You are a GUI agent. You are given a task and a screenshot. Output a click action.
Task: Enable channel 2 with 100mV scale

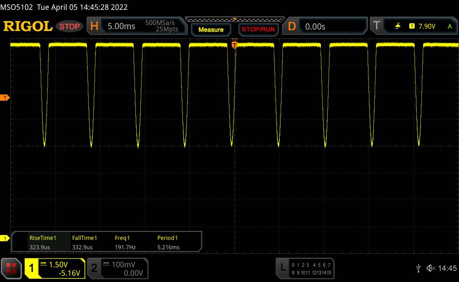[117, 268]
